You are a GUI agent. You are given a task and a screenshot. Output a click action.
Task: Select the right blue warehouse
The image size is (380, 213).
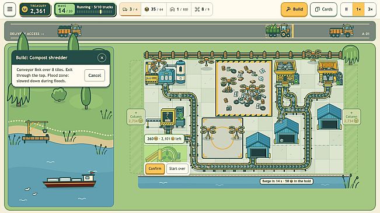pyautogui.click(x=329, y=117)
